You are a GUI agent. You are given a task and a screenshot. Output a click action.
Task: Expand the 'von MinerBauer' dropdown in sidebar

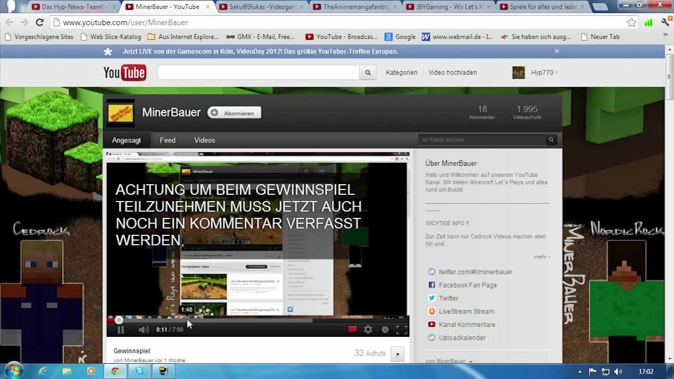(449, 361)
